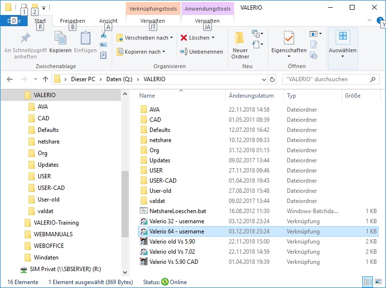Switch to details view in status bar
This screenshot has height=288, width=386.
pos(368,282)
